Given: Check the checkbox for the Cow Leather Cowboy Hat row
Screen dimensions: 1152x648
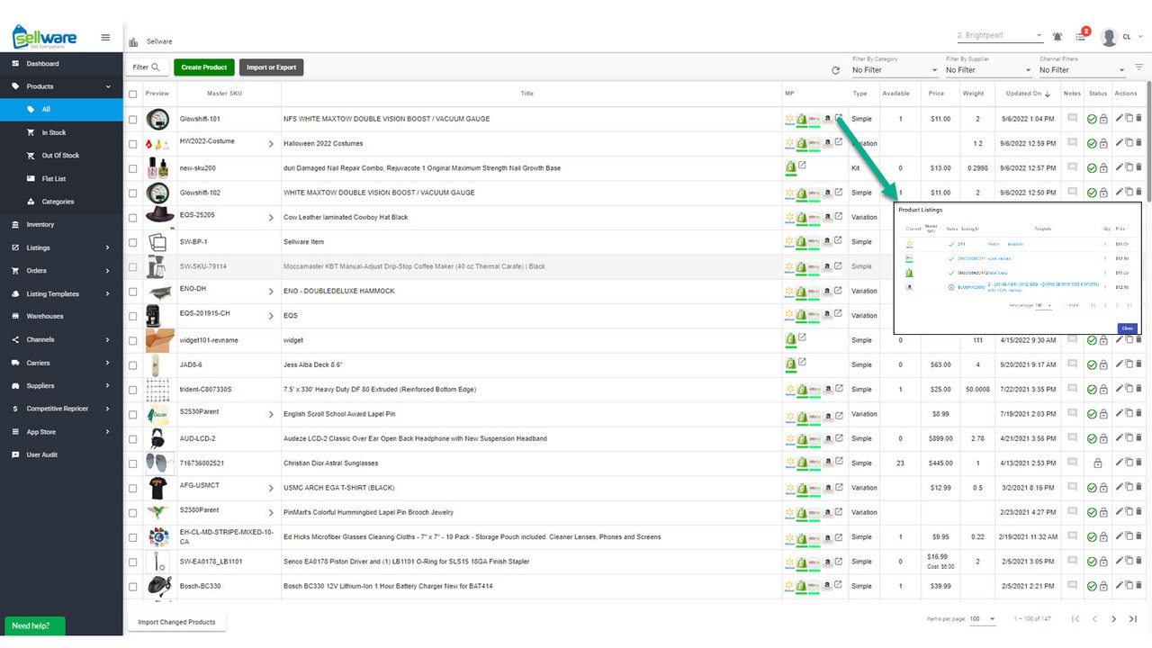Looking at the screenshot, I should coord(131,216).
